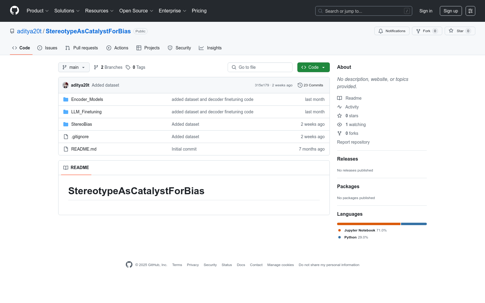485x303 pixels.
Task: Click the watching eye icon
Action: 339,125
